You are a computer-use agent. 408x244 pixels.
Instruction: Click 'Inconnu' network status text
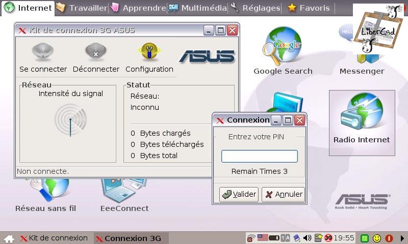pos(145,107)
